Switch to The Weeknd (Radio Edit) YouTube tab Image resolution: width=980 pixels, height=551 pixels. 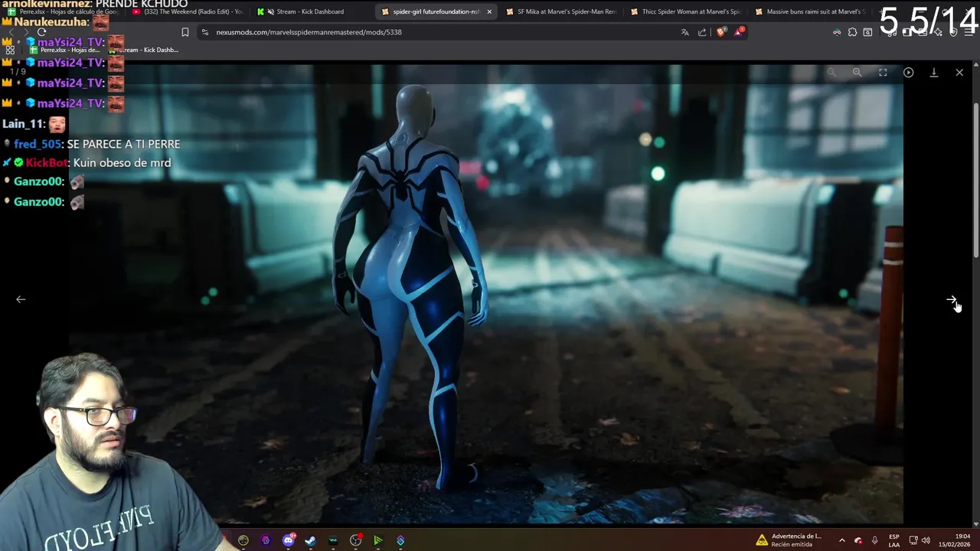(188, 11)
